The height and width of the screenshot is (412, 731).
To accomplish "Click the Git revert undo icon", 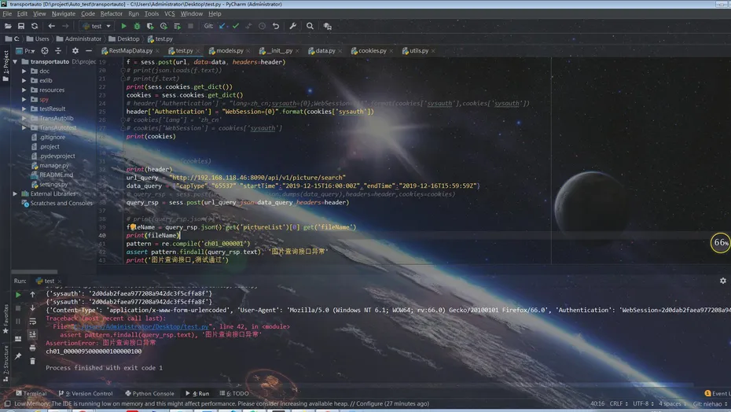I will 276,26.
